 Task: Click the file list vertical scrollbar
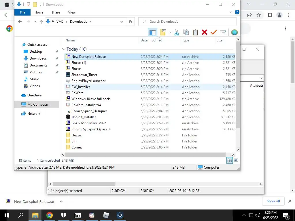tap(238, 85)
